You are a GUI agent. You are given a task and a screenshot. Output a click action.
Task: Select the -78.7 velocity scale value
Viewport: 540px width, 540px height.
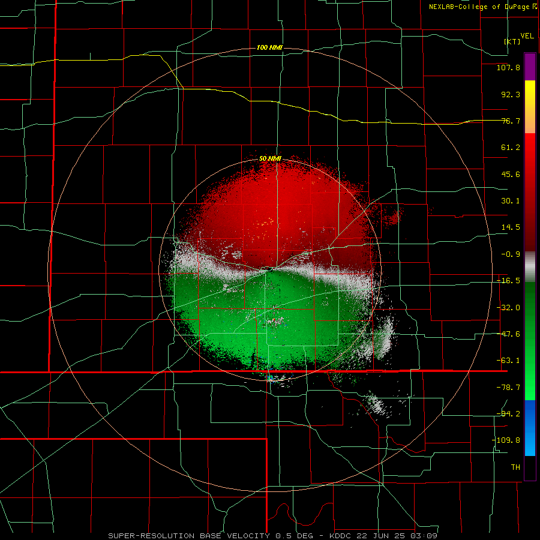point(508,388)
